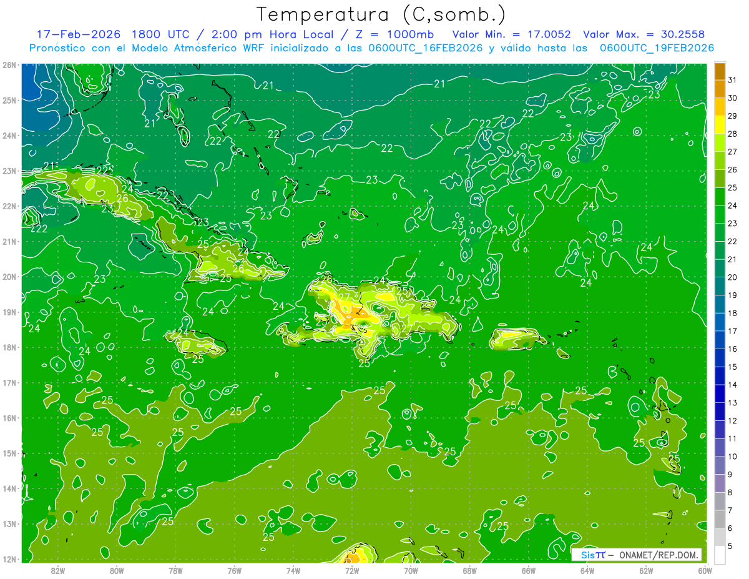Click the '13N' latitude axis label

pos(9,523)
